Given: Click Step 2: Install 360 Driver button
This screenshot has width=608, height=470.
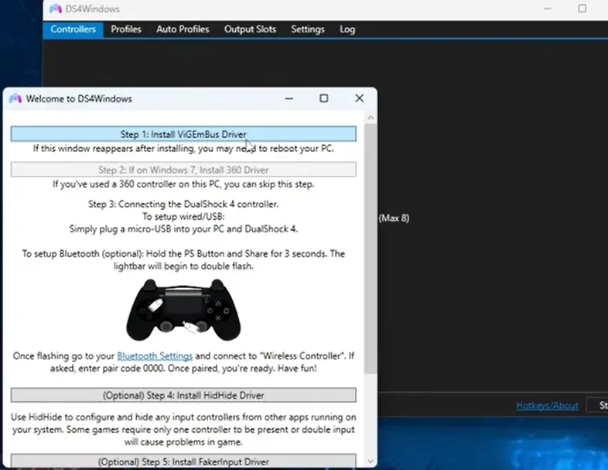Looking at the screenshot, I should point(183,170).
